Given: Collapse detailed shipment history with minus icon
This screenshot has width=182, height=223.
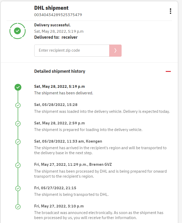Looking at the screenshot, I should tap(168, 71).
